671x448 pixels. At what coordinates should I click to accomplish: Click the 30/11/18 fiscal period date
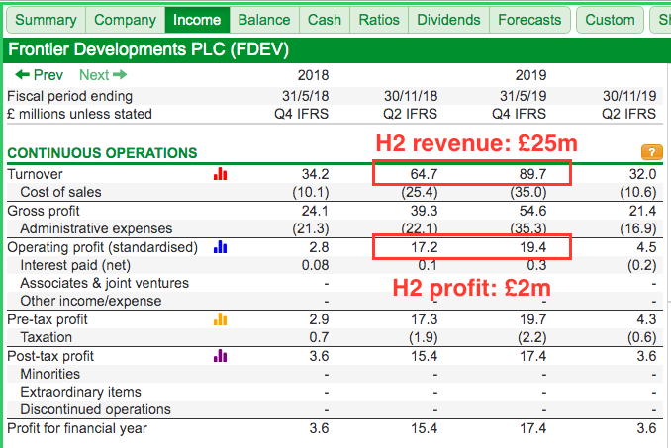pyautogui.click(x=411, y=96)
